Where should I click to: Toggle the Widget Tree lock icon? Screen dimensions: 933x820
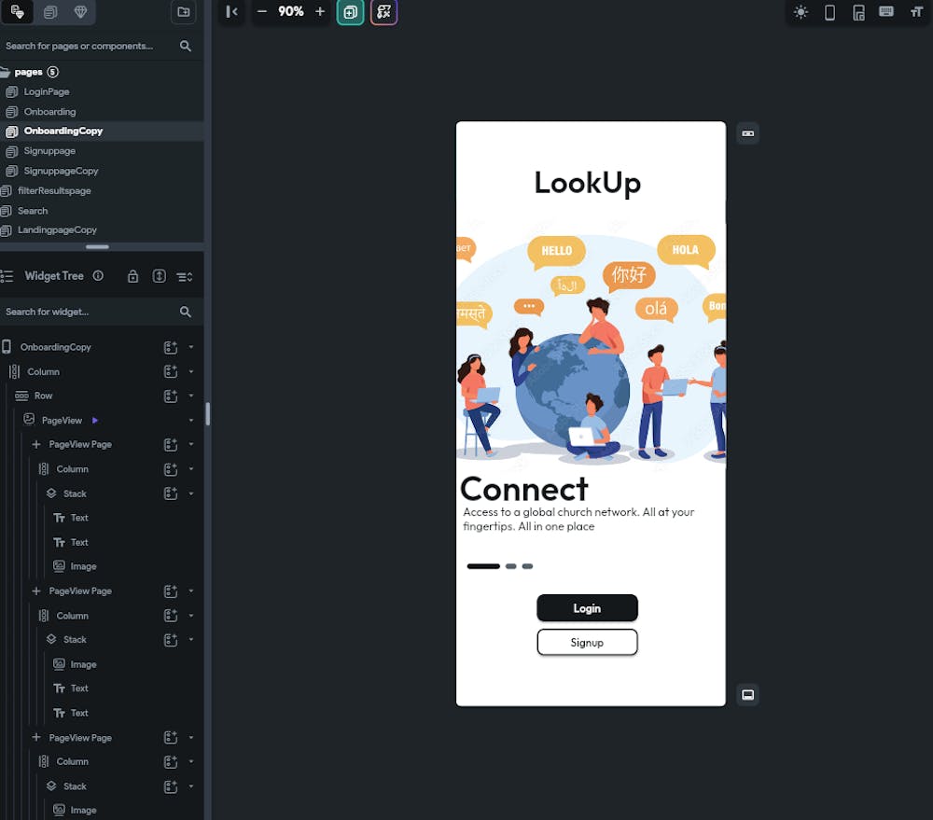133,276
